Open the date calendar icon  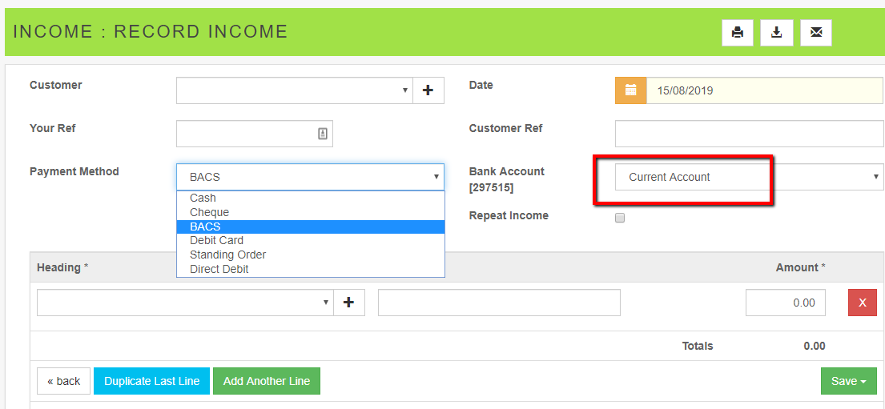(x=630, y=90)
